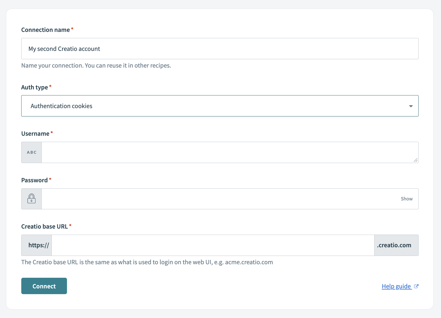Click the https:// prefix on the URL field
The height and width of the screenshot is (318, 441).
tap(36, 245)
